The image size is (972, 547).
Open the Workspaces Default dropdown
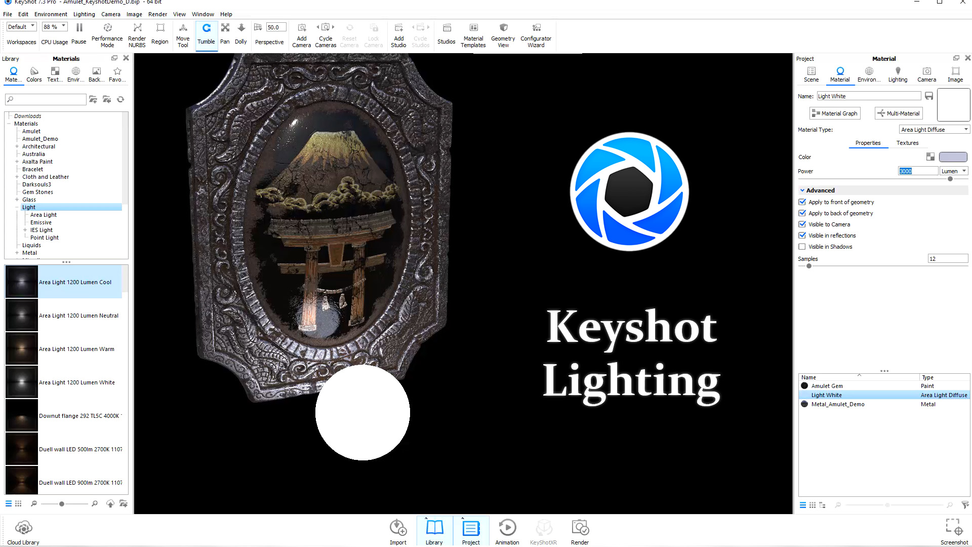pos(21,27)
